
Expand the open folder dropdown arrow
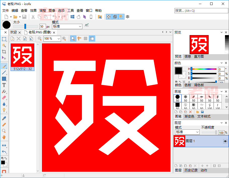20,17
